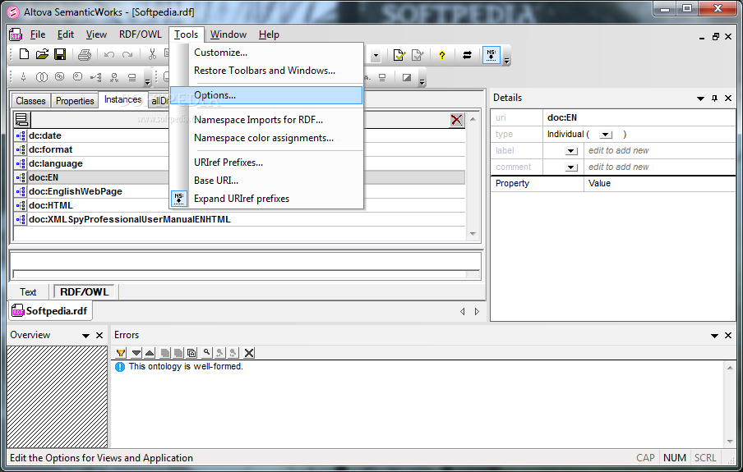Open the Overview panel menu arrow
This screenshot has height=472, width=743.
[85, 336]
